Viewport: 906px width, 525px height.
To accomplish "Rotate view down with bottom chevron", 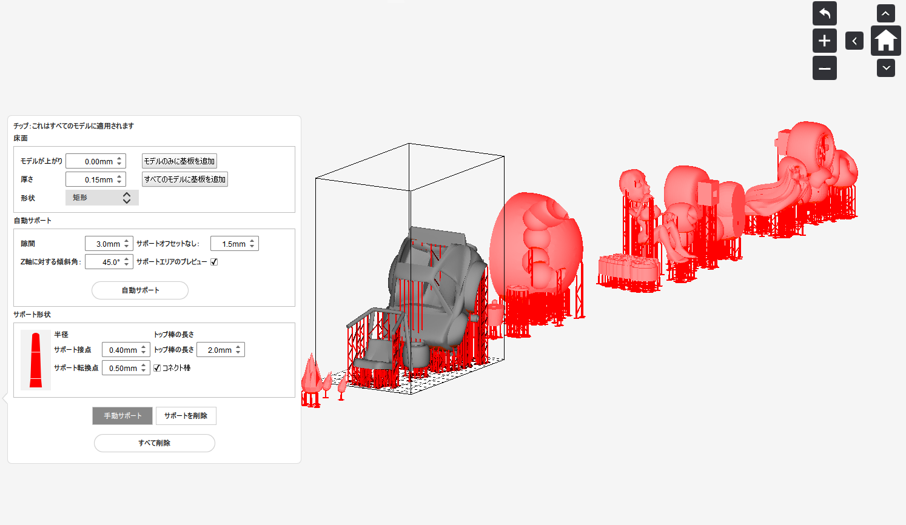I will coord(885,68).
